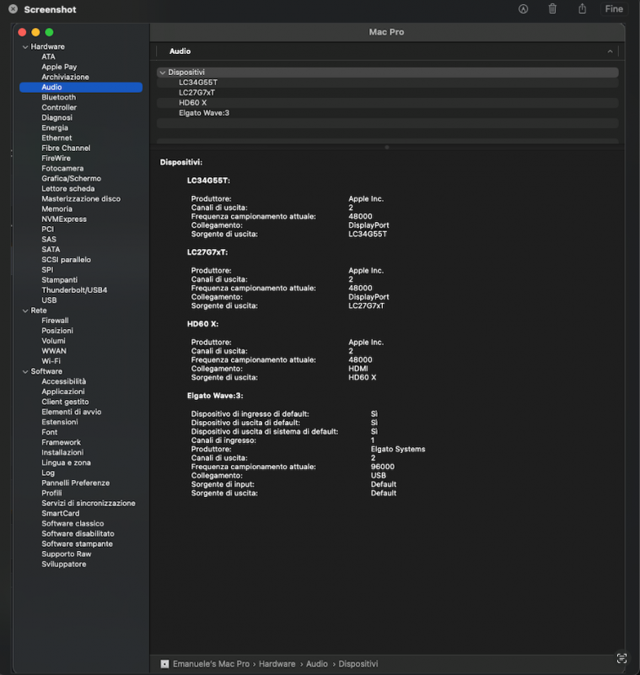Select Posizioni under Rete
Screen dimensions: 640x675
(57, 331)
